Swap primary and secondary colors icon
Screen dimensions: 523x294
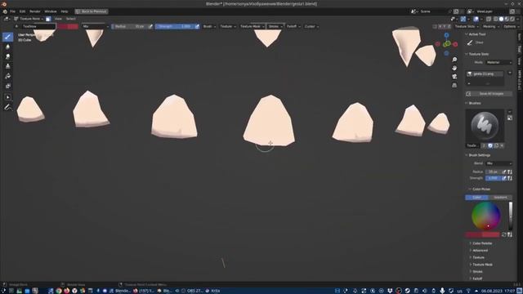pyautogui.click(x=504, y=234)
